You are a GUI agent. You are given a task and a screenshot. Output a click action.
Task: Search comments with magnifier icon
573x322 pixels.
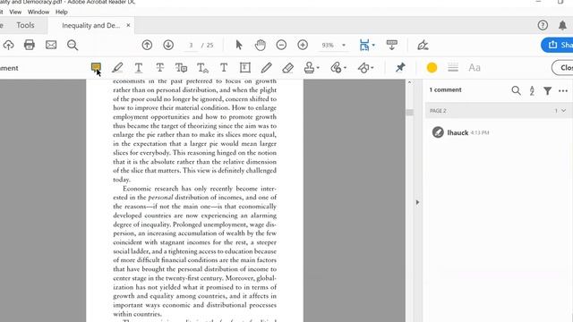[x=516, y=90]
